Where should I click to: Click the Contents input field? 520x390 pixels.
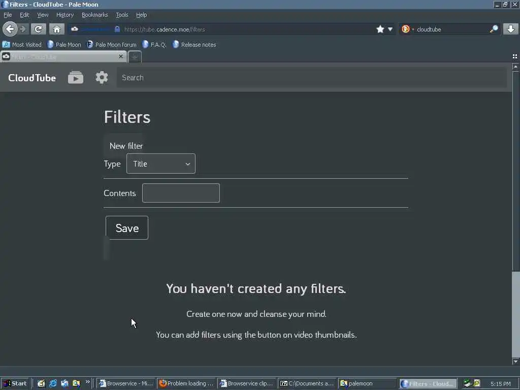pos(181,193)
